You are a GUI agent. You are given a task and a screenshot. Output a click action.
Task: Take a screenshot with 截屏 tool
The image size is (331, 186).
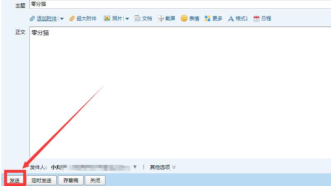coord(161,19)
